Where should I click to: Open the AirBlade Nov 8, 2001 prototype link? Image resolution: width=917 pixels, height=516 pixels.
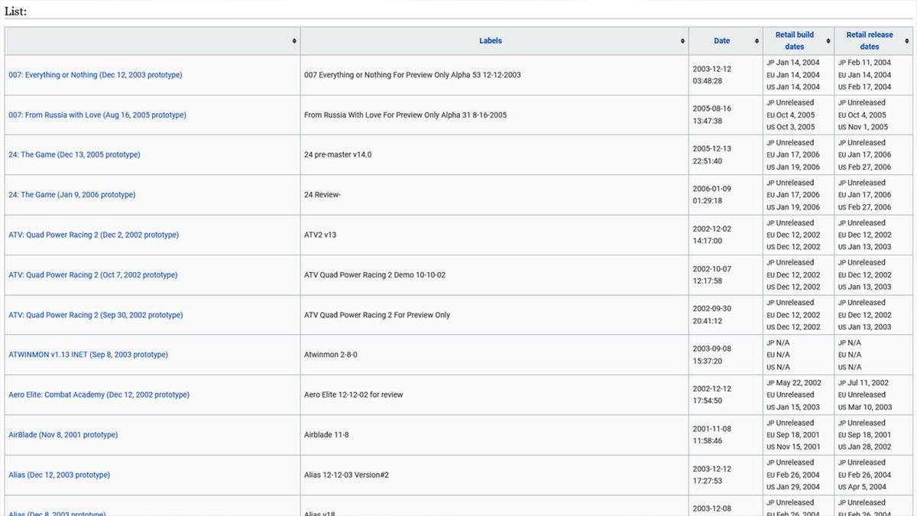point(63,435)
